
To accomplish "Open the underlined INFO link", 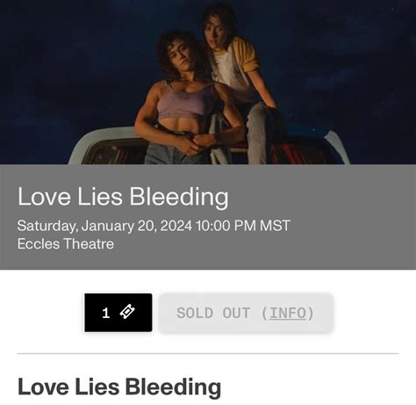I will coord(288,313).
